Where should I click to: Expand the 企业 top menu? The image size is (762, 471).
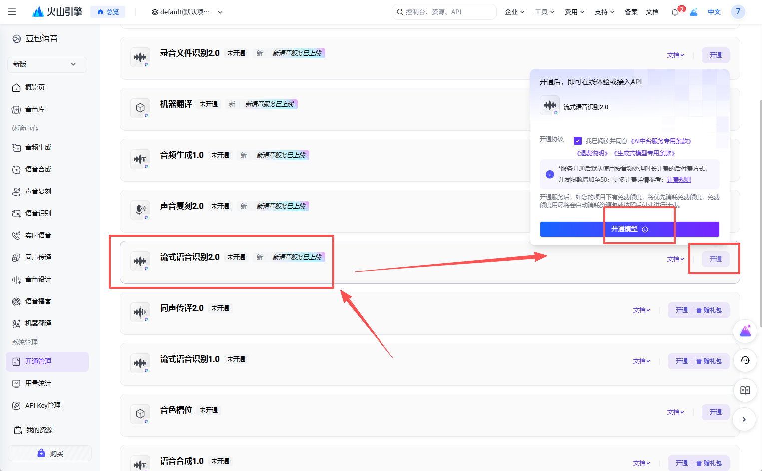514,12
